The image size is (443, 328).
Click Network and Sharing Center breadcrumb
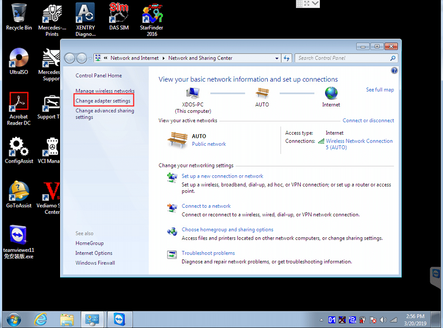click(x=200, y=58)
